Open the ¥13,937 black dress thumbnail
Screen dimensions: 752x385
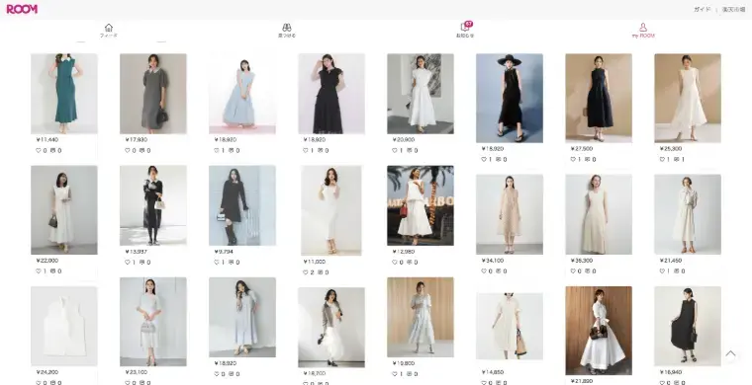(153, 205)
